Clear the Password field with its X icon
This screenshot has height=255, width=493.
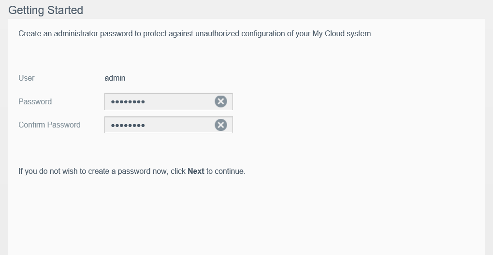coord(220,101)
